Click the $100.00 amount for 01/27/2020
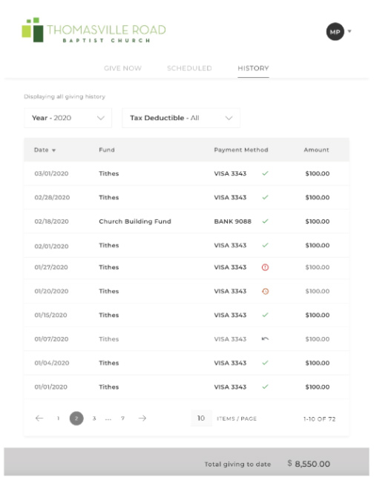The height and width of the screenshot is (477, 374). click(318, 267)
